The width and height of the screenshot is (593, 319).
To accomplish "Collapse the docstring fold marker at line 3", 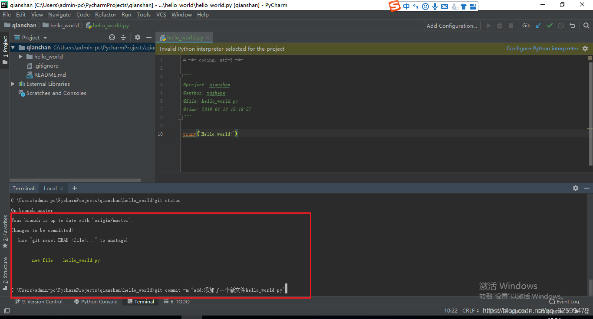I will pyautogui.click(x=180, y=76).
